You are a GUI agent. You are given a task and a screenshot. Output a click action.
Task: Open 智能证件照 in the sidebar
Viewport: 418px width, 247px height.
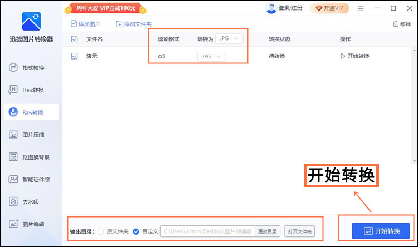tap(29, 179)
